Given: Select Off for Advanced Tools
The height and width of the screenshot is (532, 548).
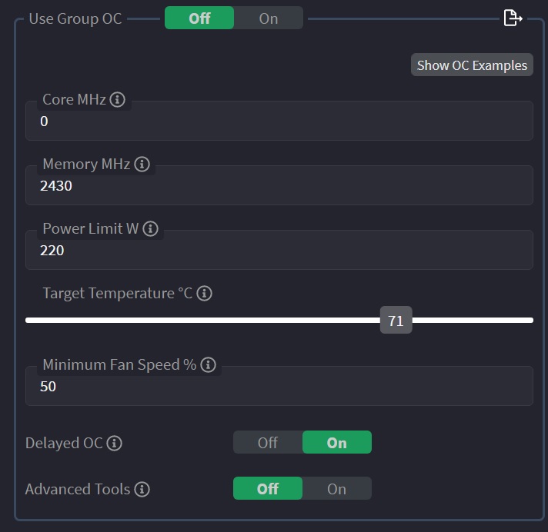Looking at the screenshot, I should (x=268, y=488).
